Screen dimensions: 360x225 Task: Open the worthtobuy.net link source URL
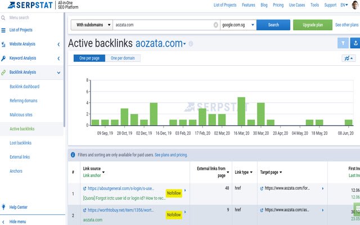121,210
